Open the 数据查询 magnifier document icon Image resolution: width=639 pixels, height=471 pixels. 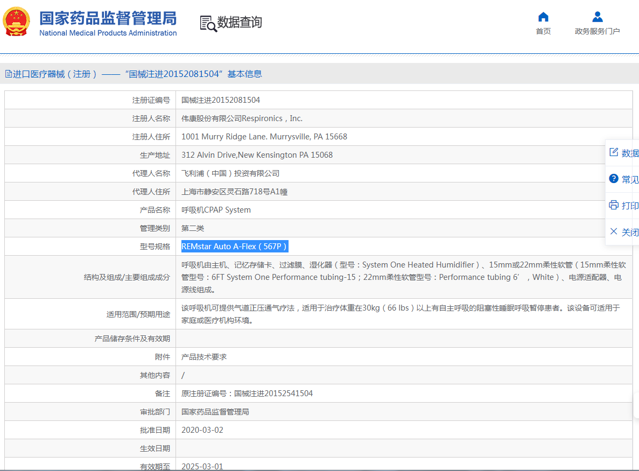tap(208, 24)
